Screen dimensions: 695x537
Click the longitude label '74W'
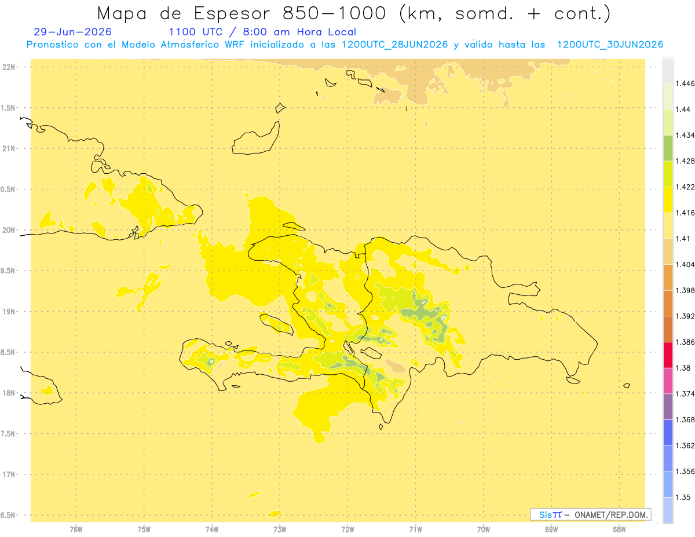pyautogui.click(x=211, y=528)
